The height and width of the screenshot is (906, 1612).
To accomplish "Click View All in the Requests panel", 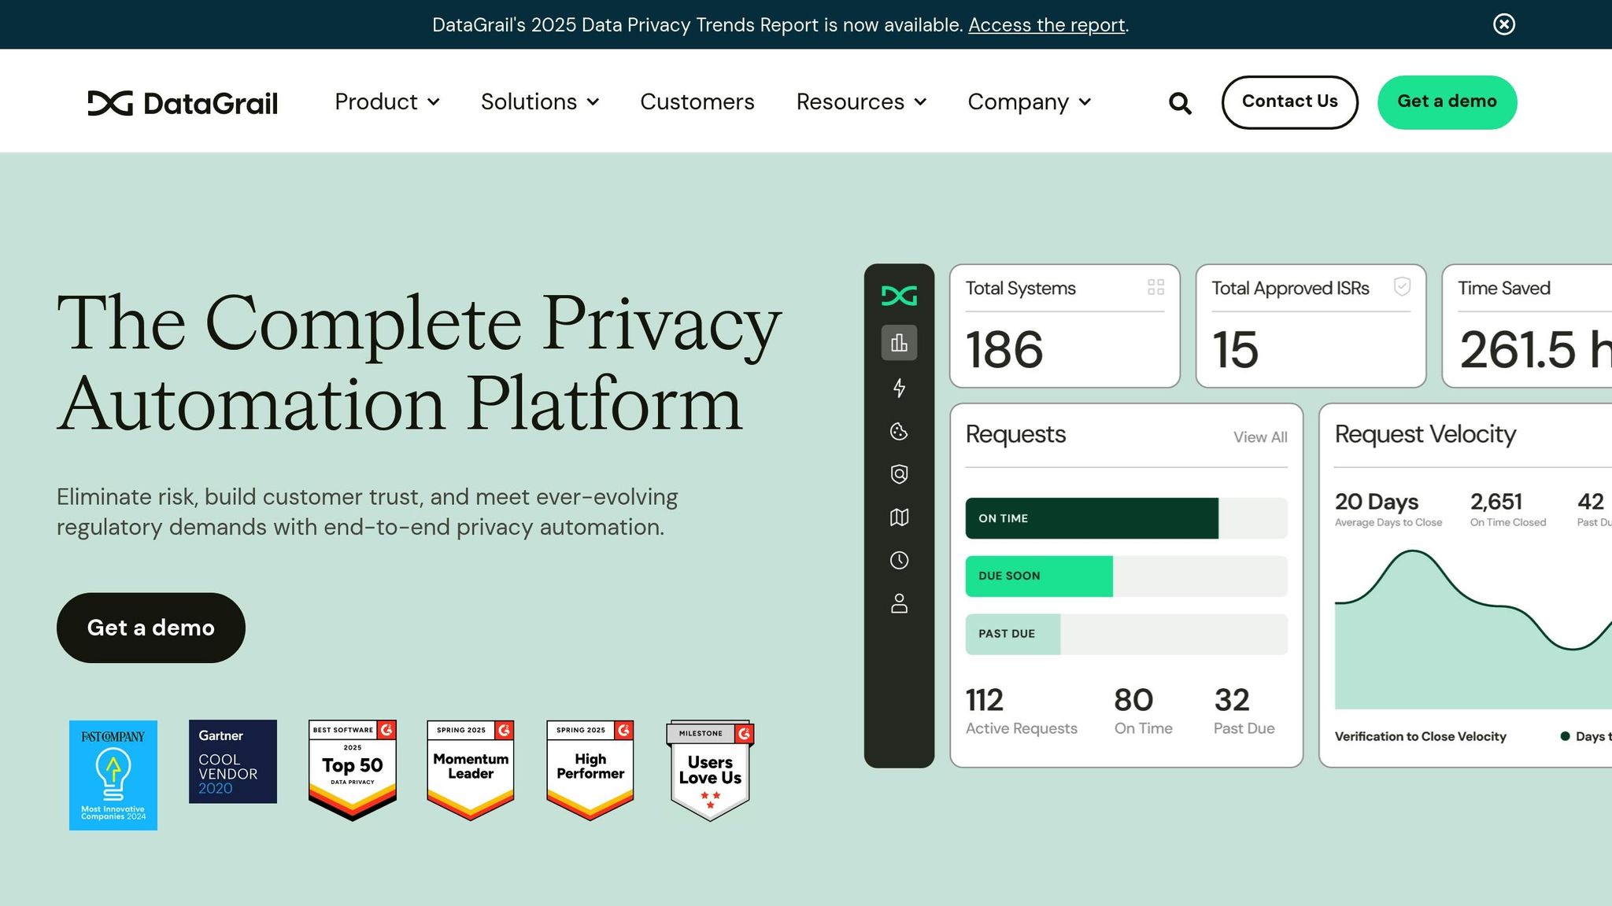I will pos(1260,437).
